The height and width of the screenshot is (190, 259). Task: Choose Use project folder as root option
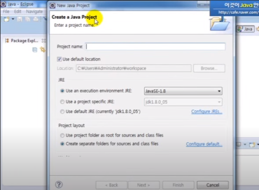[x=62, y=135]
